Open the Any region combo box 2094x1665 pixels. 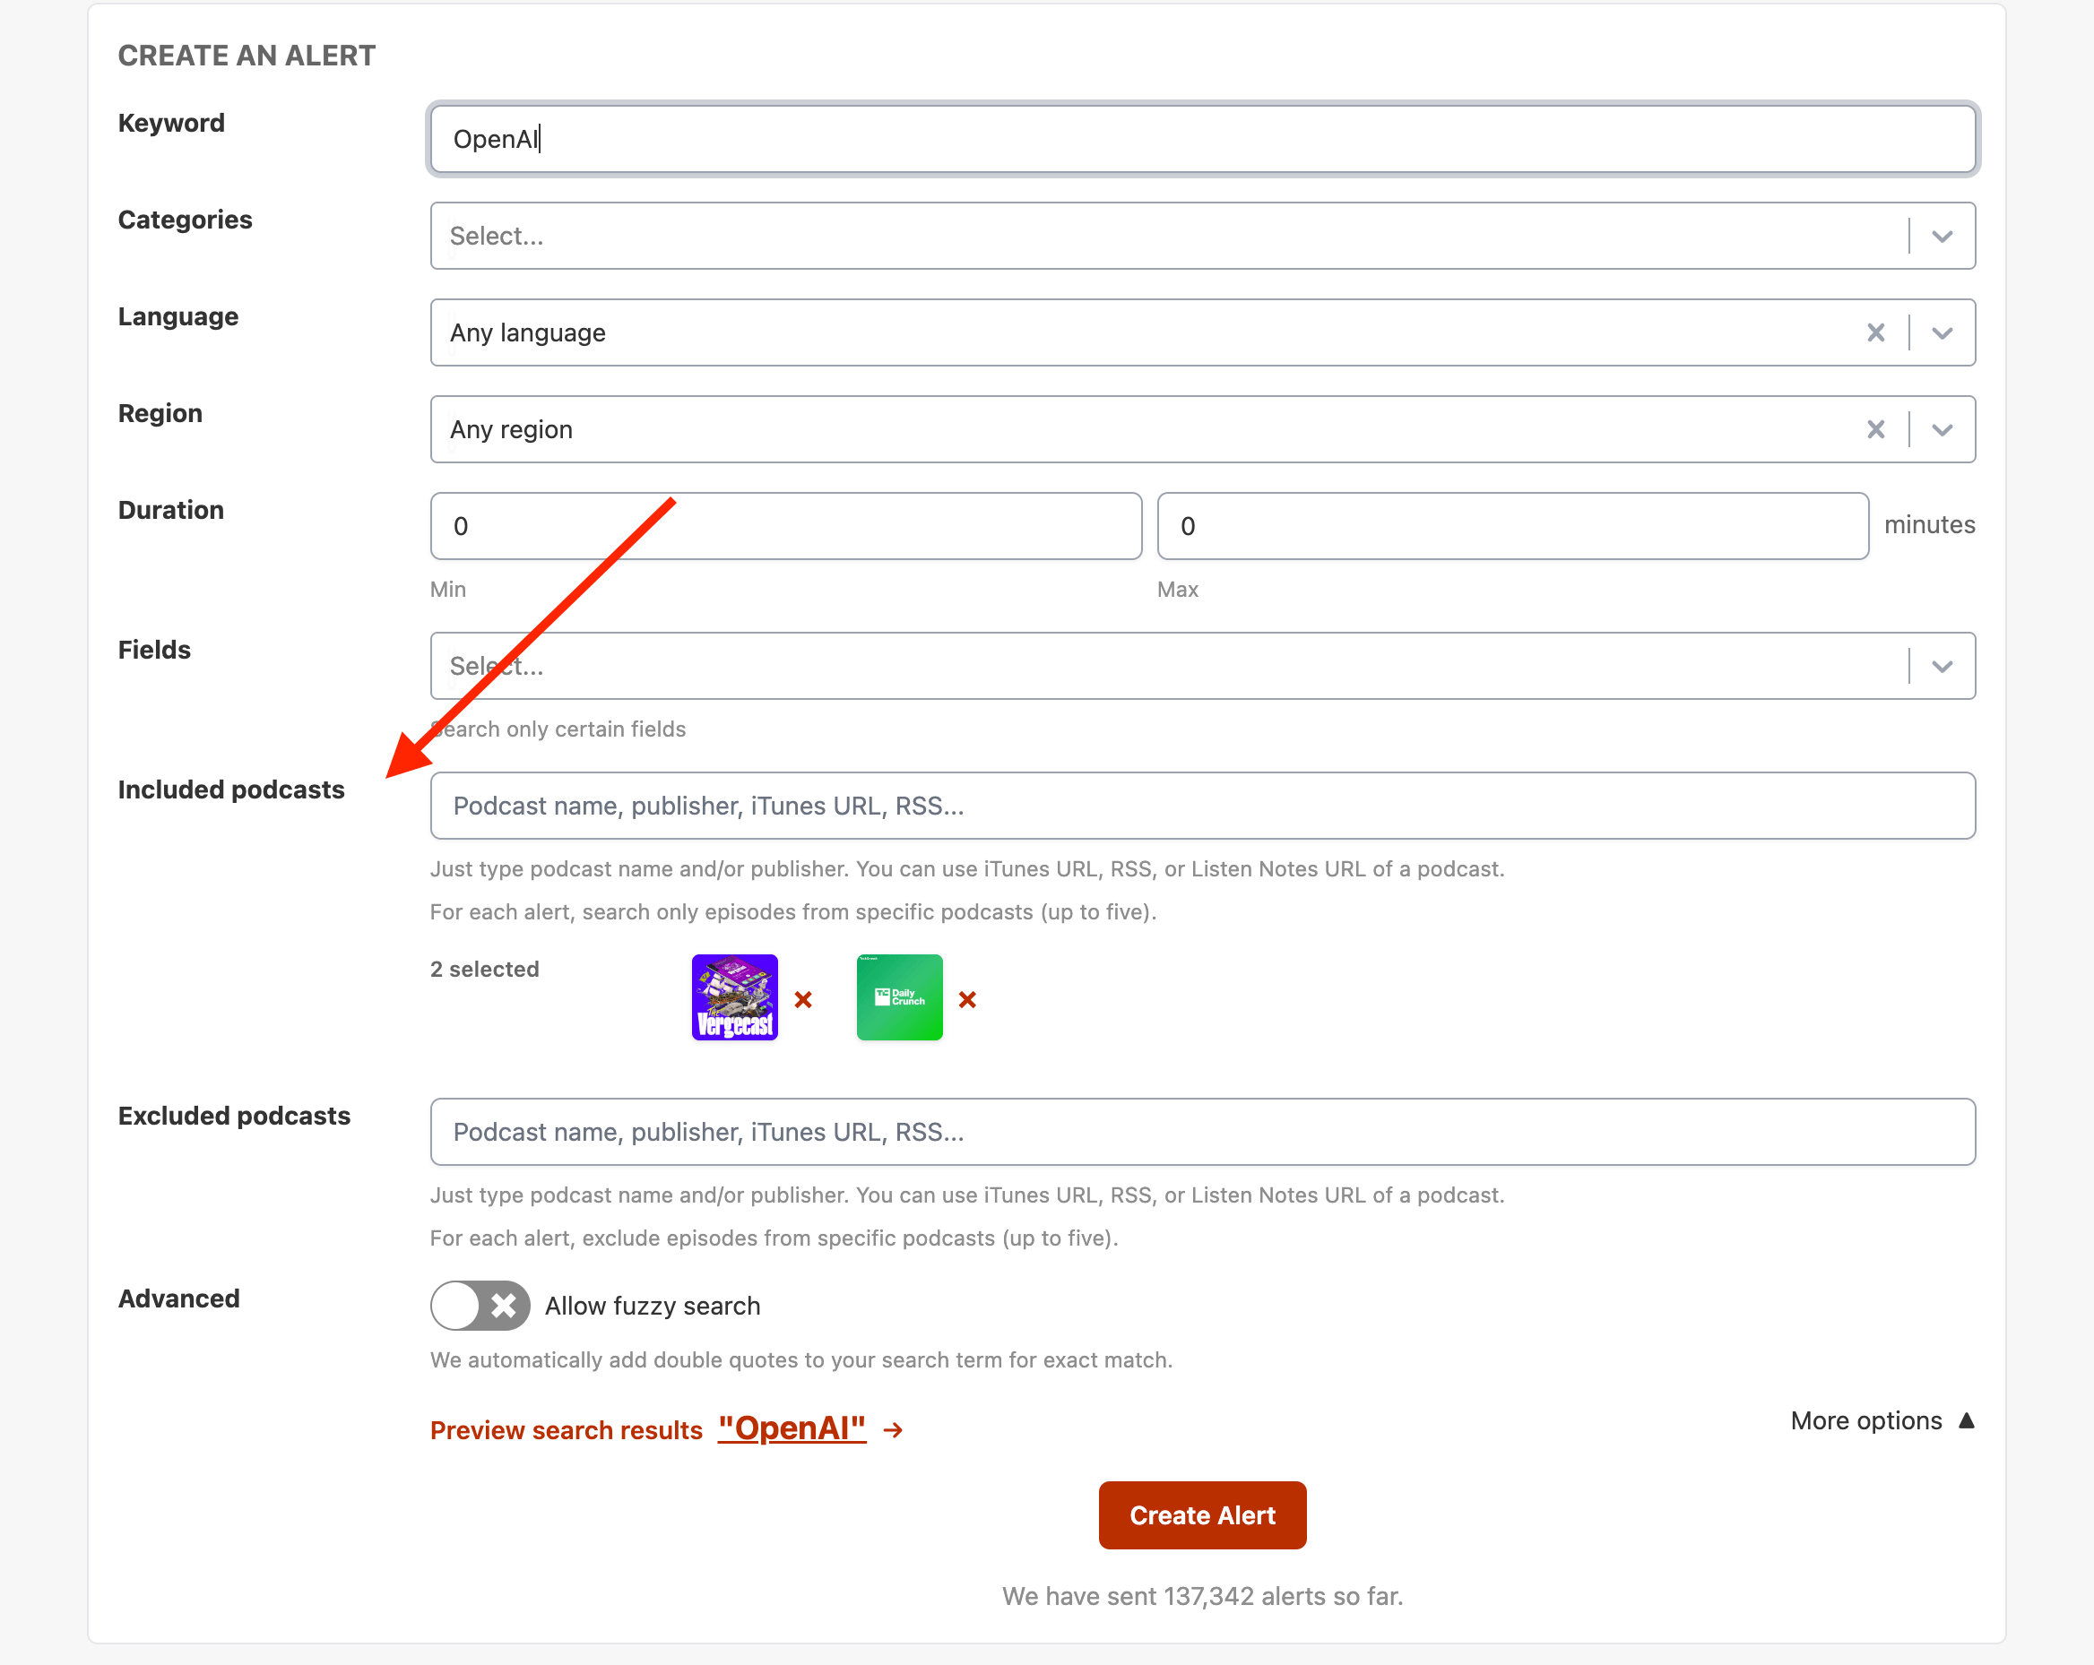[x=1202, y=429]
